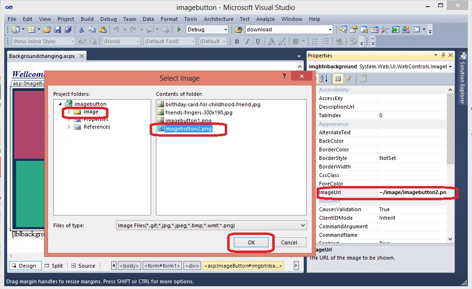Pin the Properties panel with pushpin icon
This screenshot has height=289, width=472.
(443, 55)
